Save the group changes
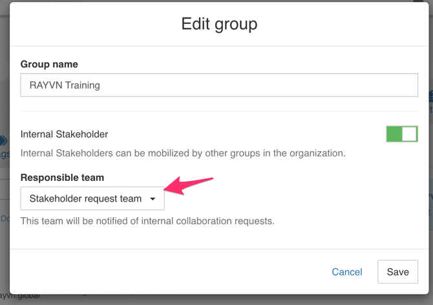 coord(397,272)
